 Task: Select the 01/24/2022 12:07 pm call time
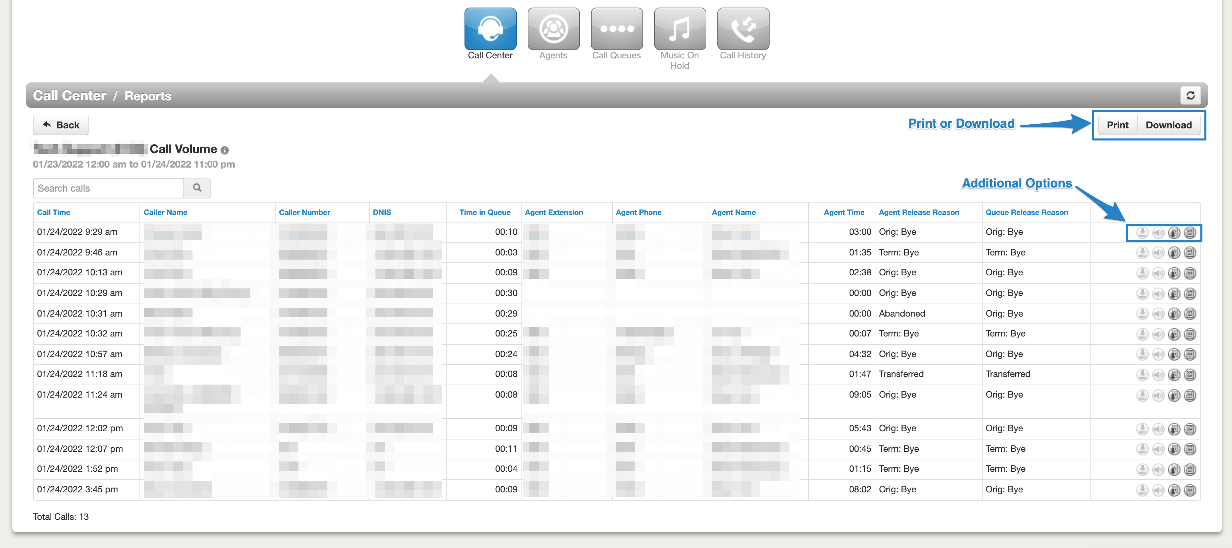coord(80,448)
